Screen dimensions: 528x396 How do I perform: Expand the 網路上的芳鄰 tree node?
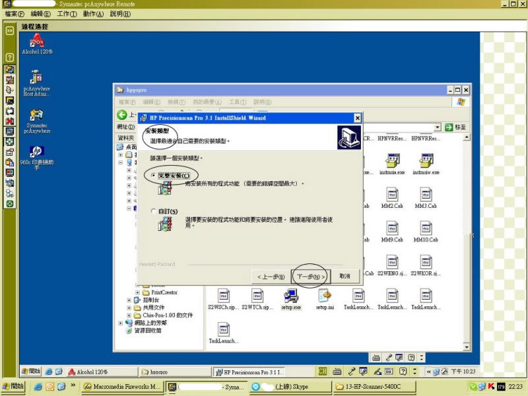121,323
